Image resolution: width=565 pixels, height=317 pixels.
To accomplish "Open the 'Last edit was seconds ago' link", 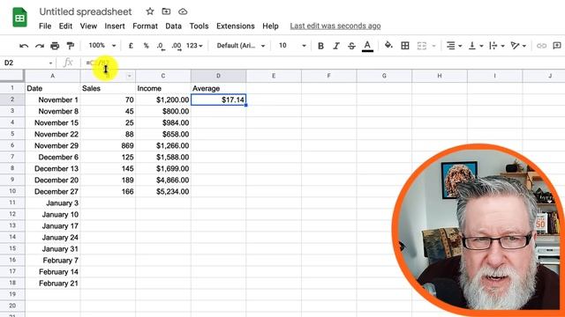I will (335, 26).
